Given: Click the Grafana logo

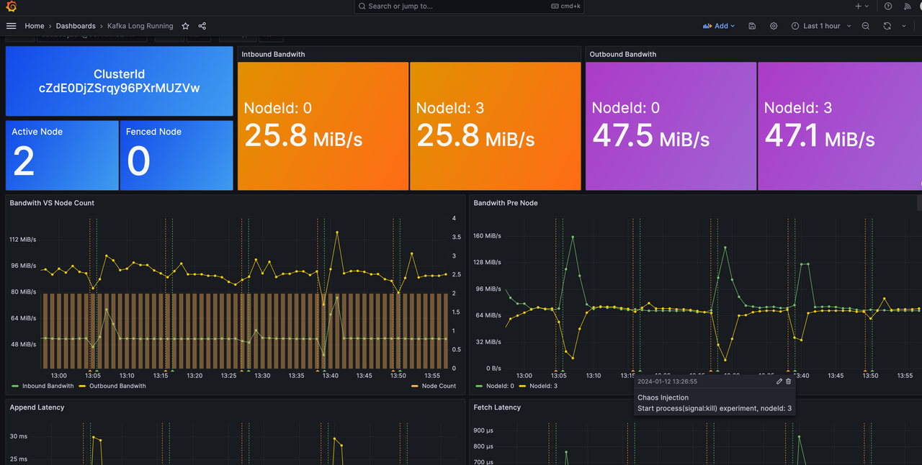Looking at the screenshot, I should point(12,6).
